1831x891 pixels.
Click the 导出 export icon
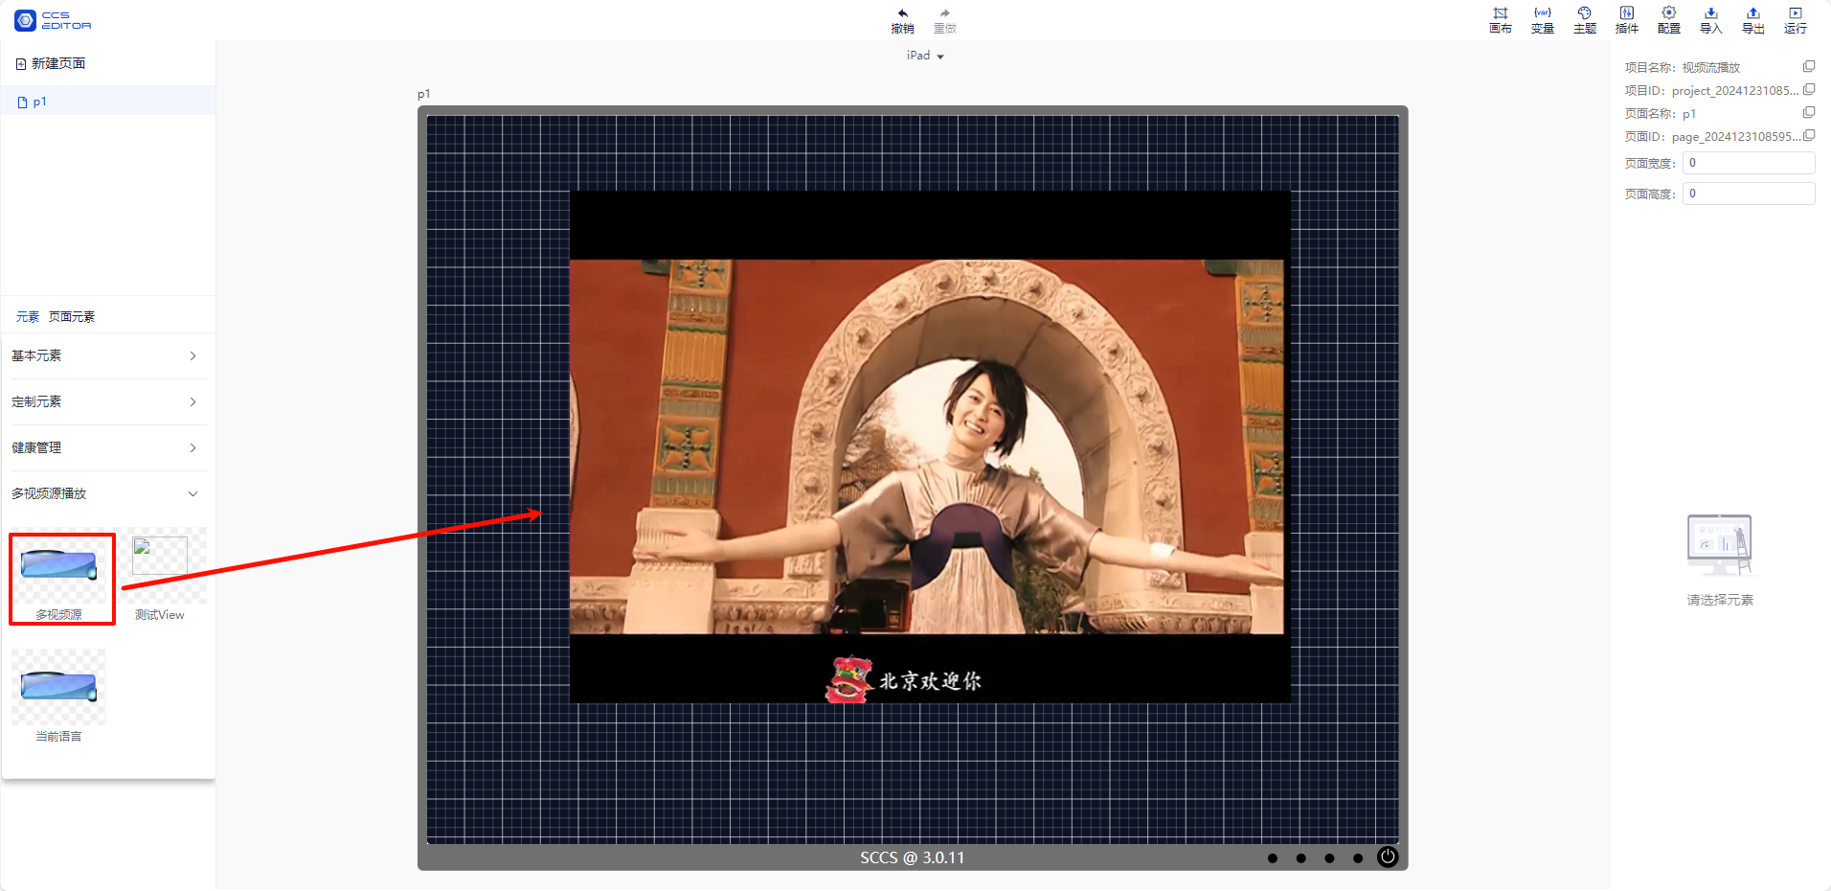click(x=1752, y=20)
